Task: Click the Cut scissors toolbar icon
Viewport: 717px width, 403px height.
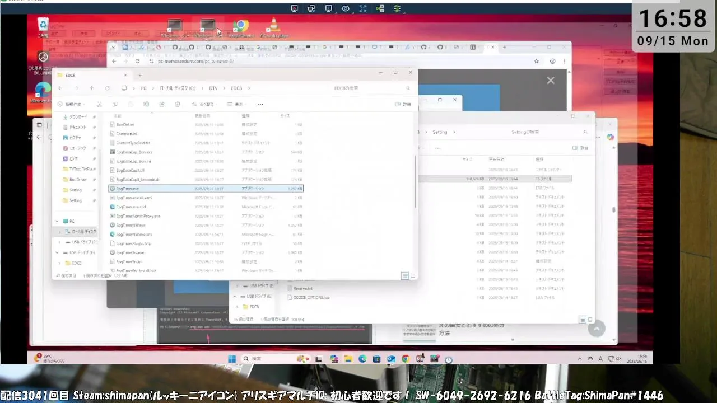Action: (99, 104)
